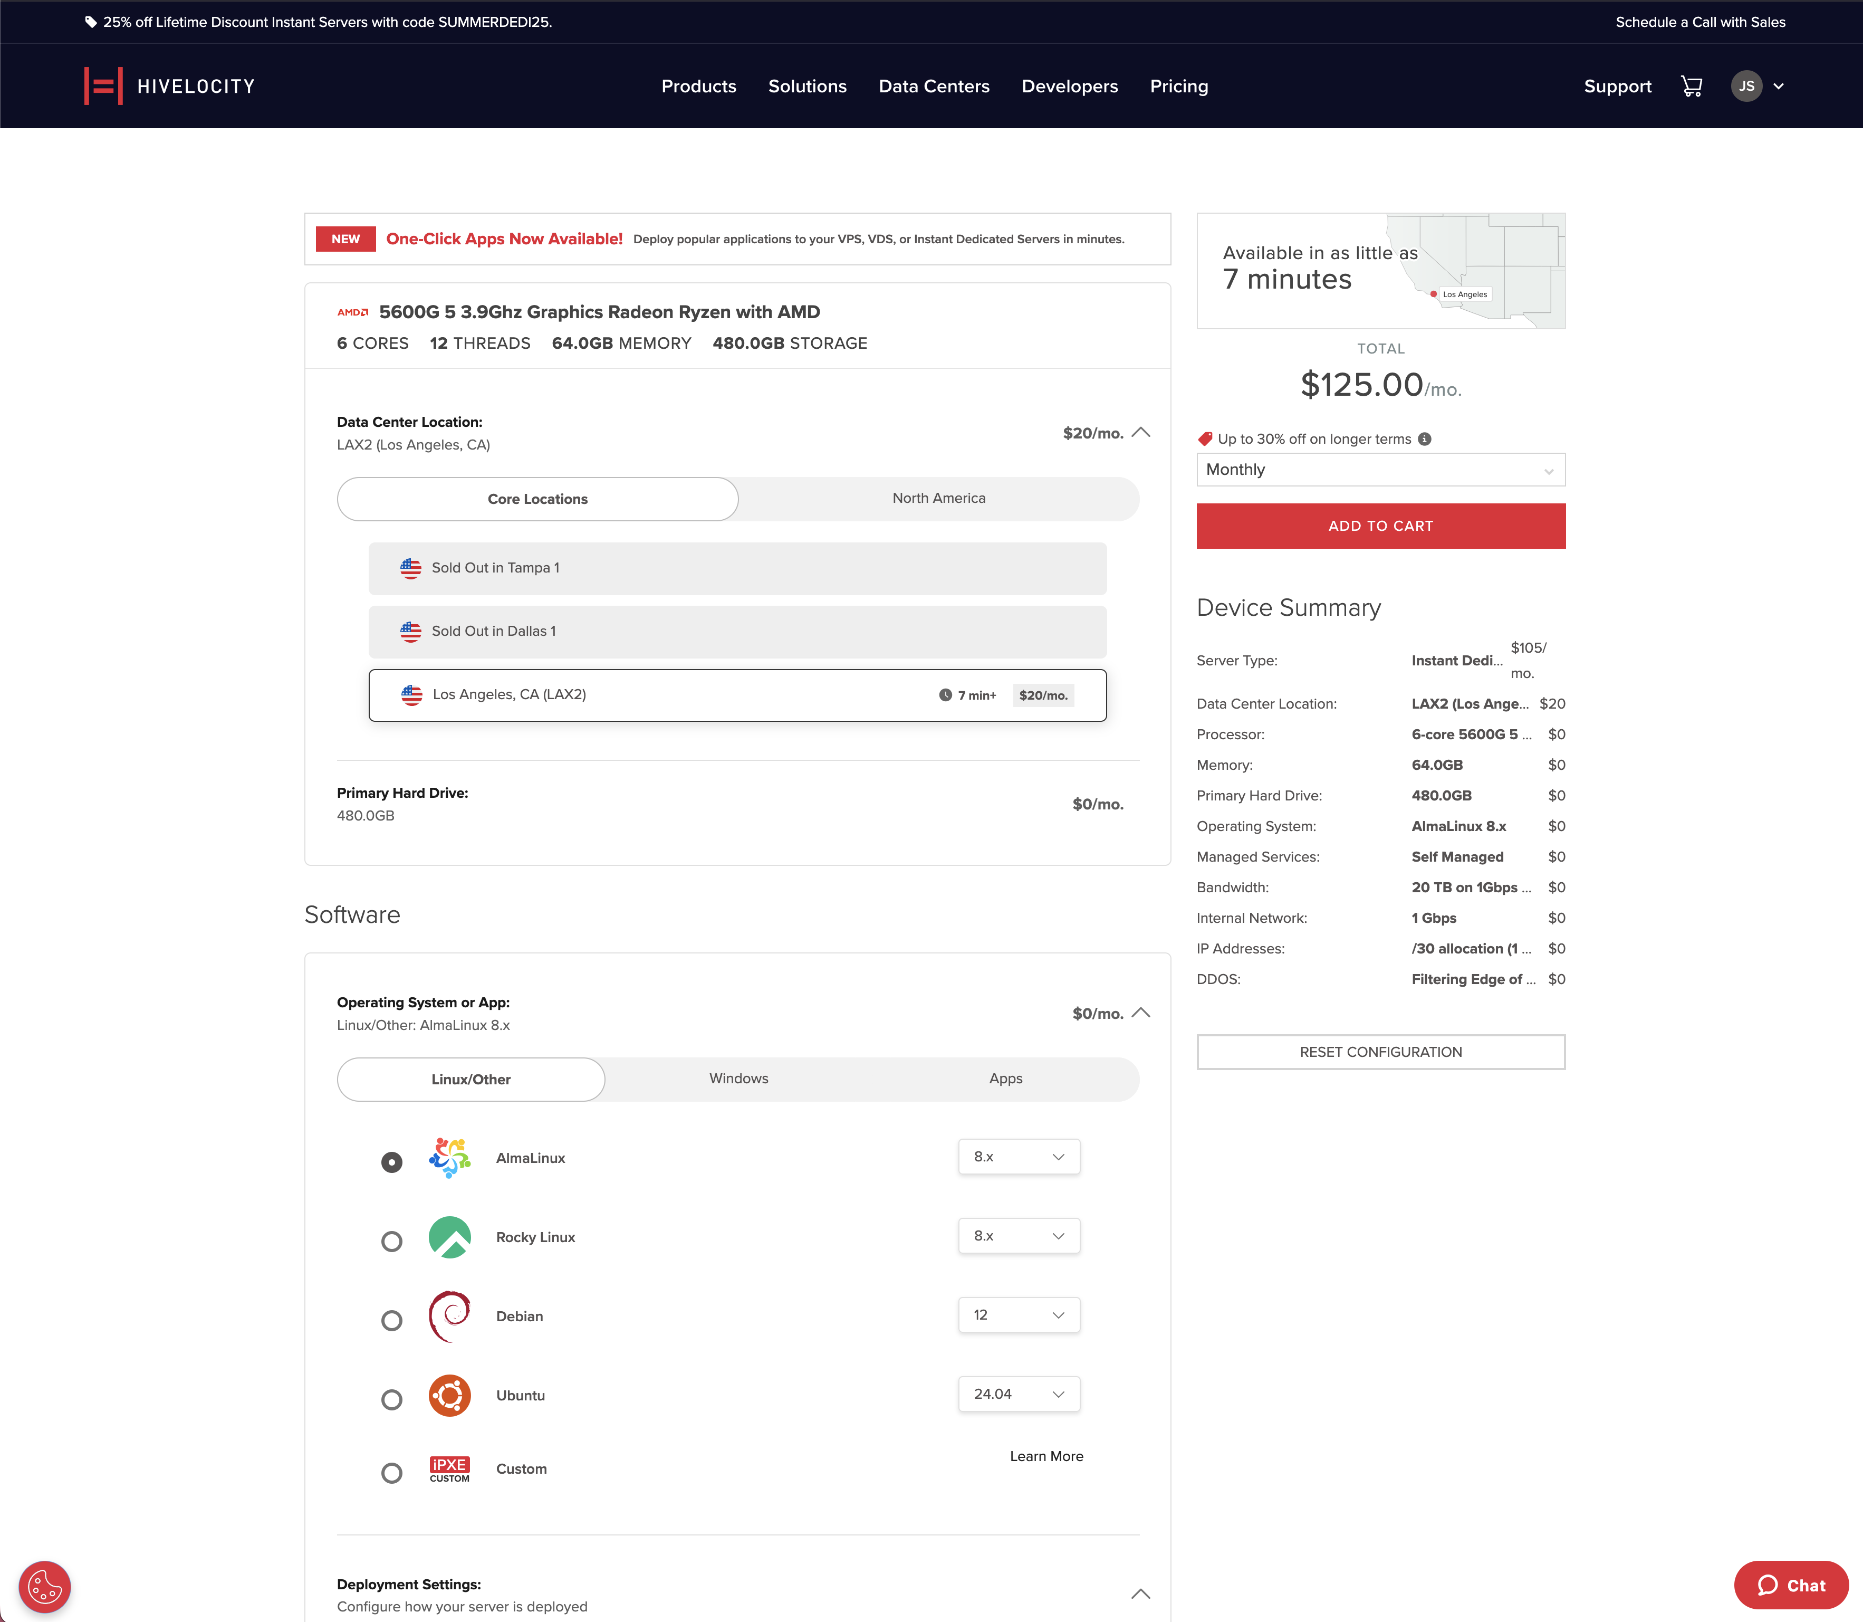Click RESET CONFIGURATION button
Image resolution: width=1863 pixels, height=1622 pixels.
pos(1381,1052)
